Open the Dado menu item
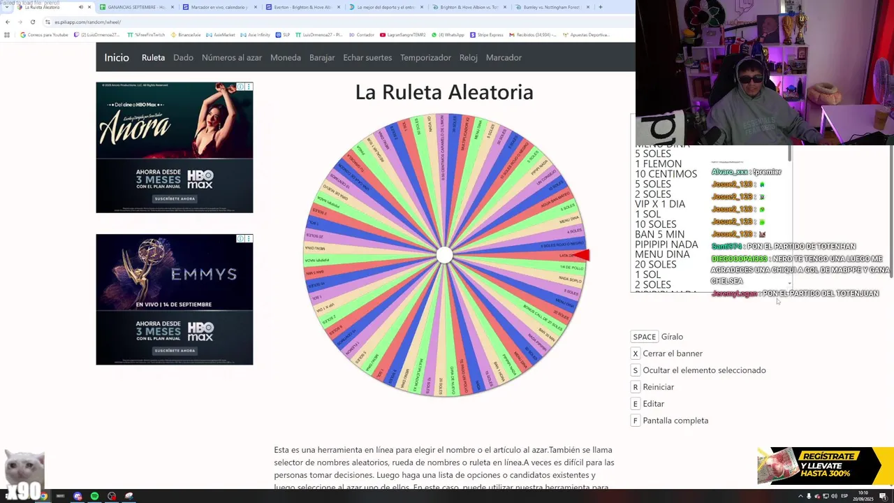894x503 pixels. click(183, 57)
